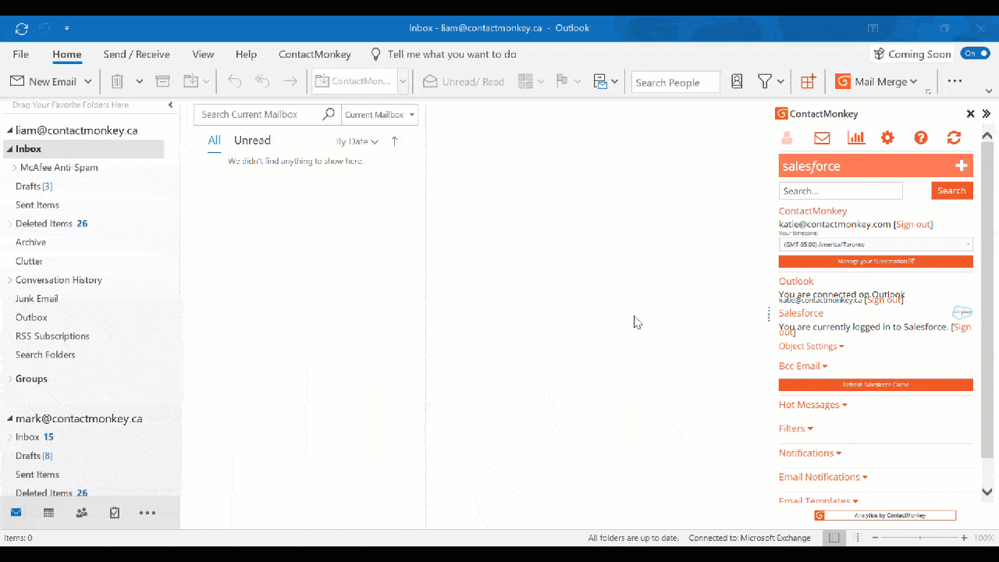Switch to Mail view icon
Viewport: 999px width, 562px height.
16,513
